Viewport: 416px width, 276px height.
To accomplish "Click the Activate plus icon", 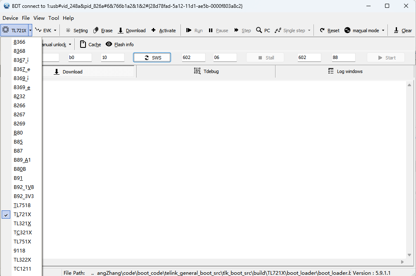I will [x=153, y=30].
